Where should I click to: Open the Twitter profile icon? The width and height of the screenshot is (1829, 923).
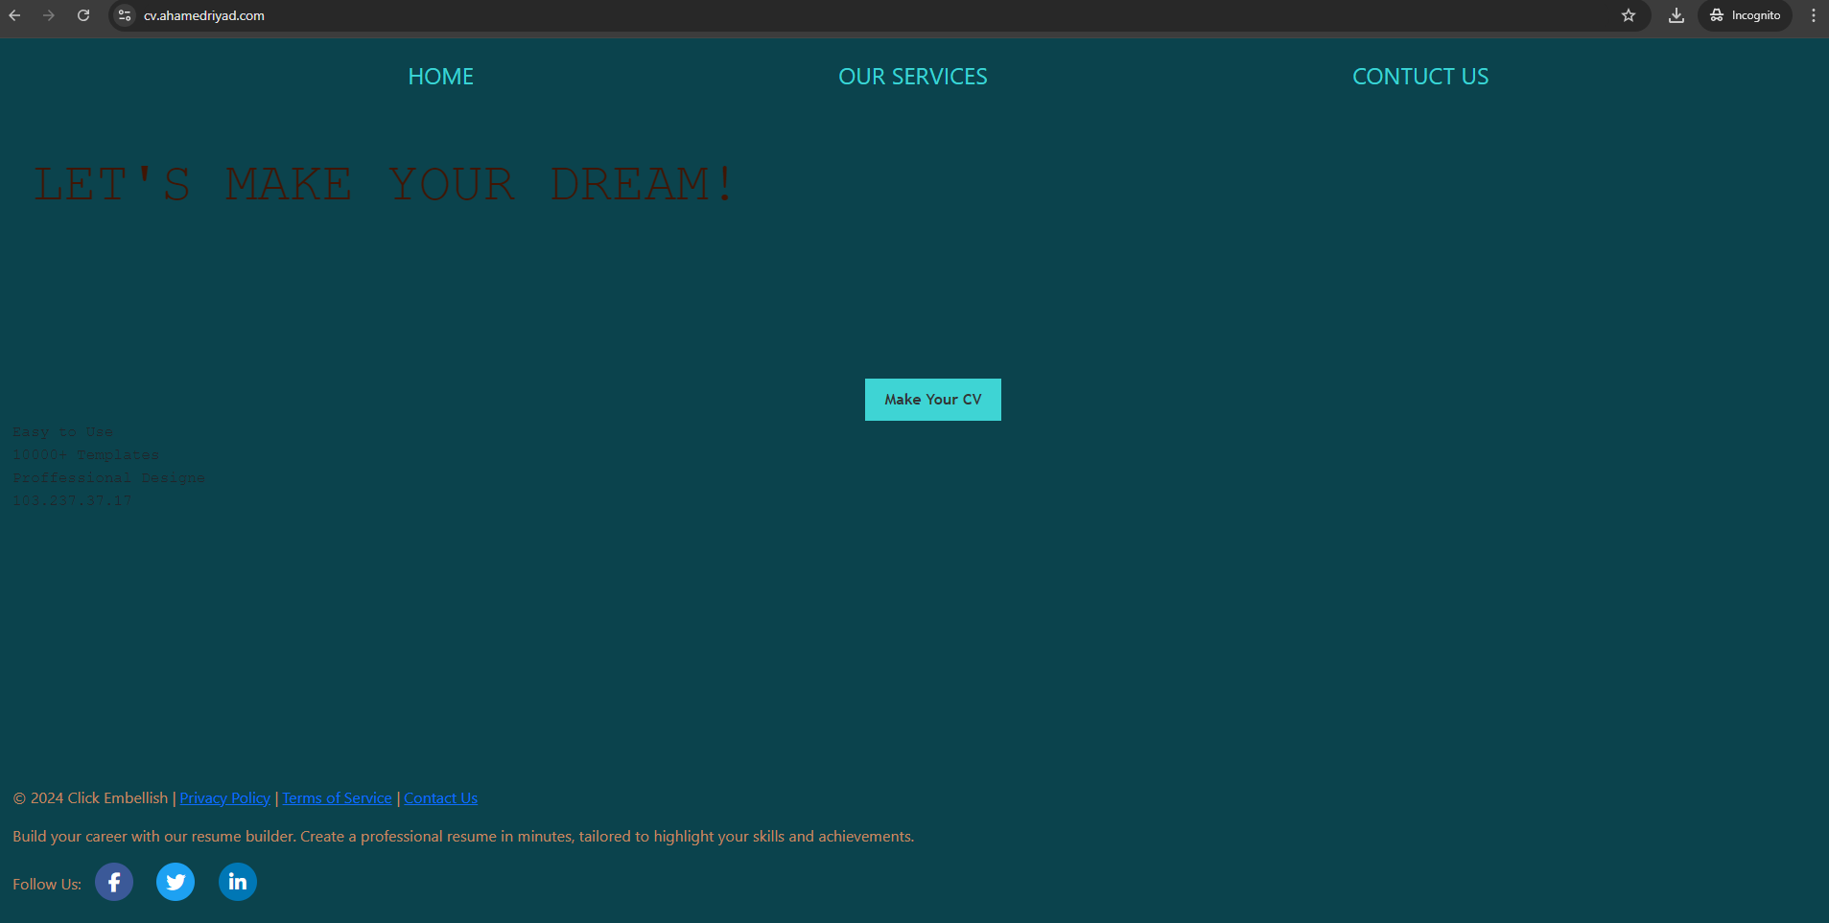tap(176, 882)
